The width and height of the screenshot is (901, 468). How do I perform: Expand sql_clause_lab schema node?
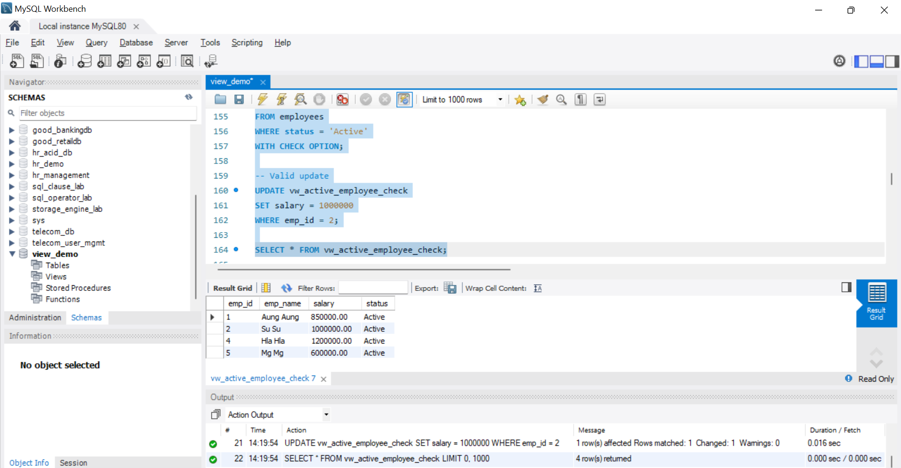(12, 187)
